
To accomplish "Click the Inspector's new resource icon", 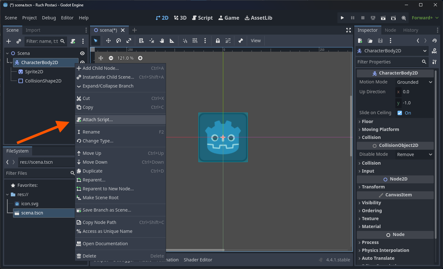I will [360, 41].
